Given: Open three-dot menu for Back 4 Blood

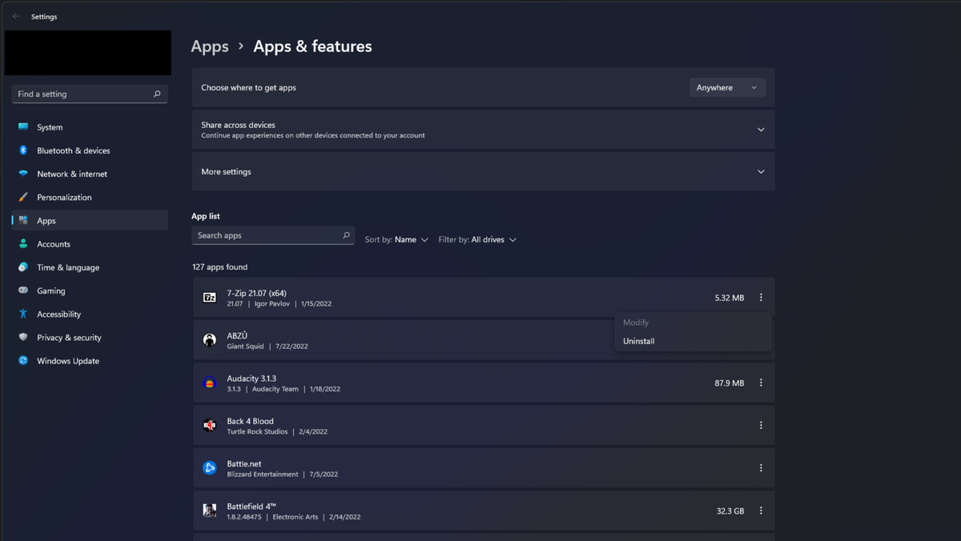Looking at the screenshot, I should click(761, 426).
